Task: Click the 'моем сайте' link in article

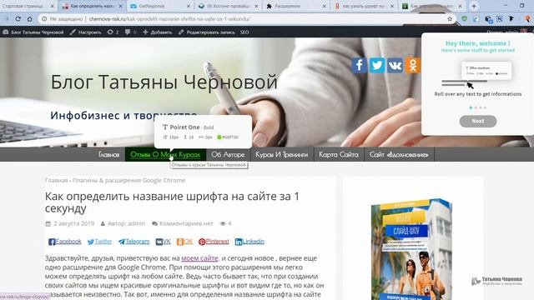Action: click(x=199, y=258)
